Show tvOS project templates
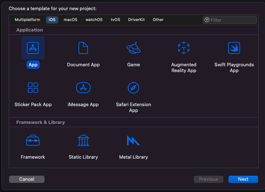265x192 pixels. [x=115, y=20]
